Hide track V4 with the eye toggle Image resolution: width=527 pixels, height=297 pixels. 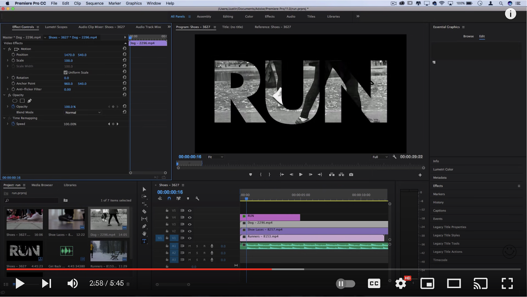coord(190,217)
